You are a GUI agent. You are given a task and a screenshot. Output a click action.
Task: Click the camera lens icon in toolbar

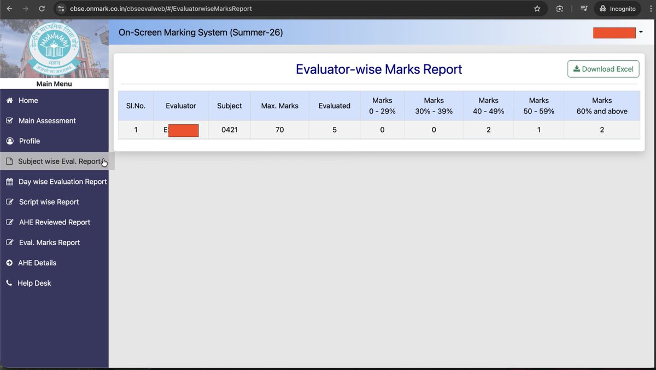[560, 9]
